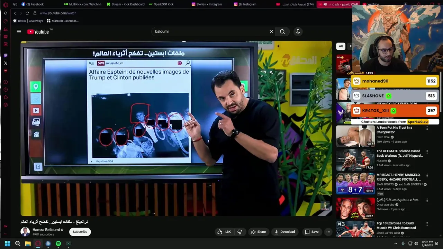Switch to Stream - Kick Dashboard tab

pos(126,4)
